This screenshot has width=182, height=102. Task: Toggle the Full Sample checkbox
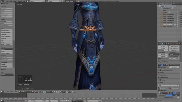159,67
